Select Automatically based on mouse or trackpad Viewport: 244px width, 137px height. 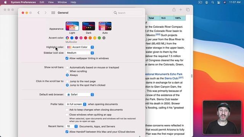tap(67, 67)
